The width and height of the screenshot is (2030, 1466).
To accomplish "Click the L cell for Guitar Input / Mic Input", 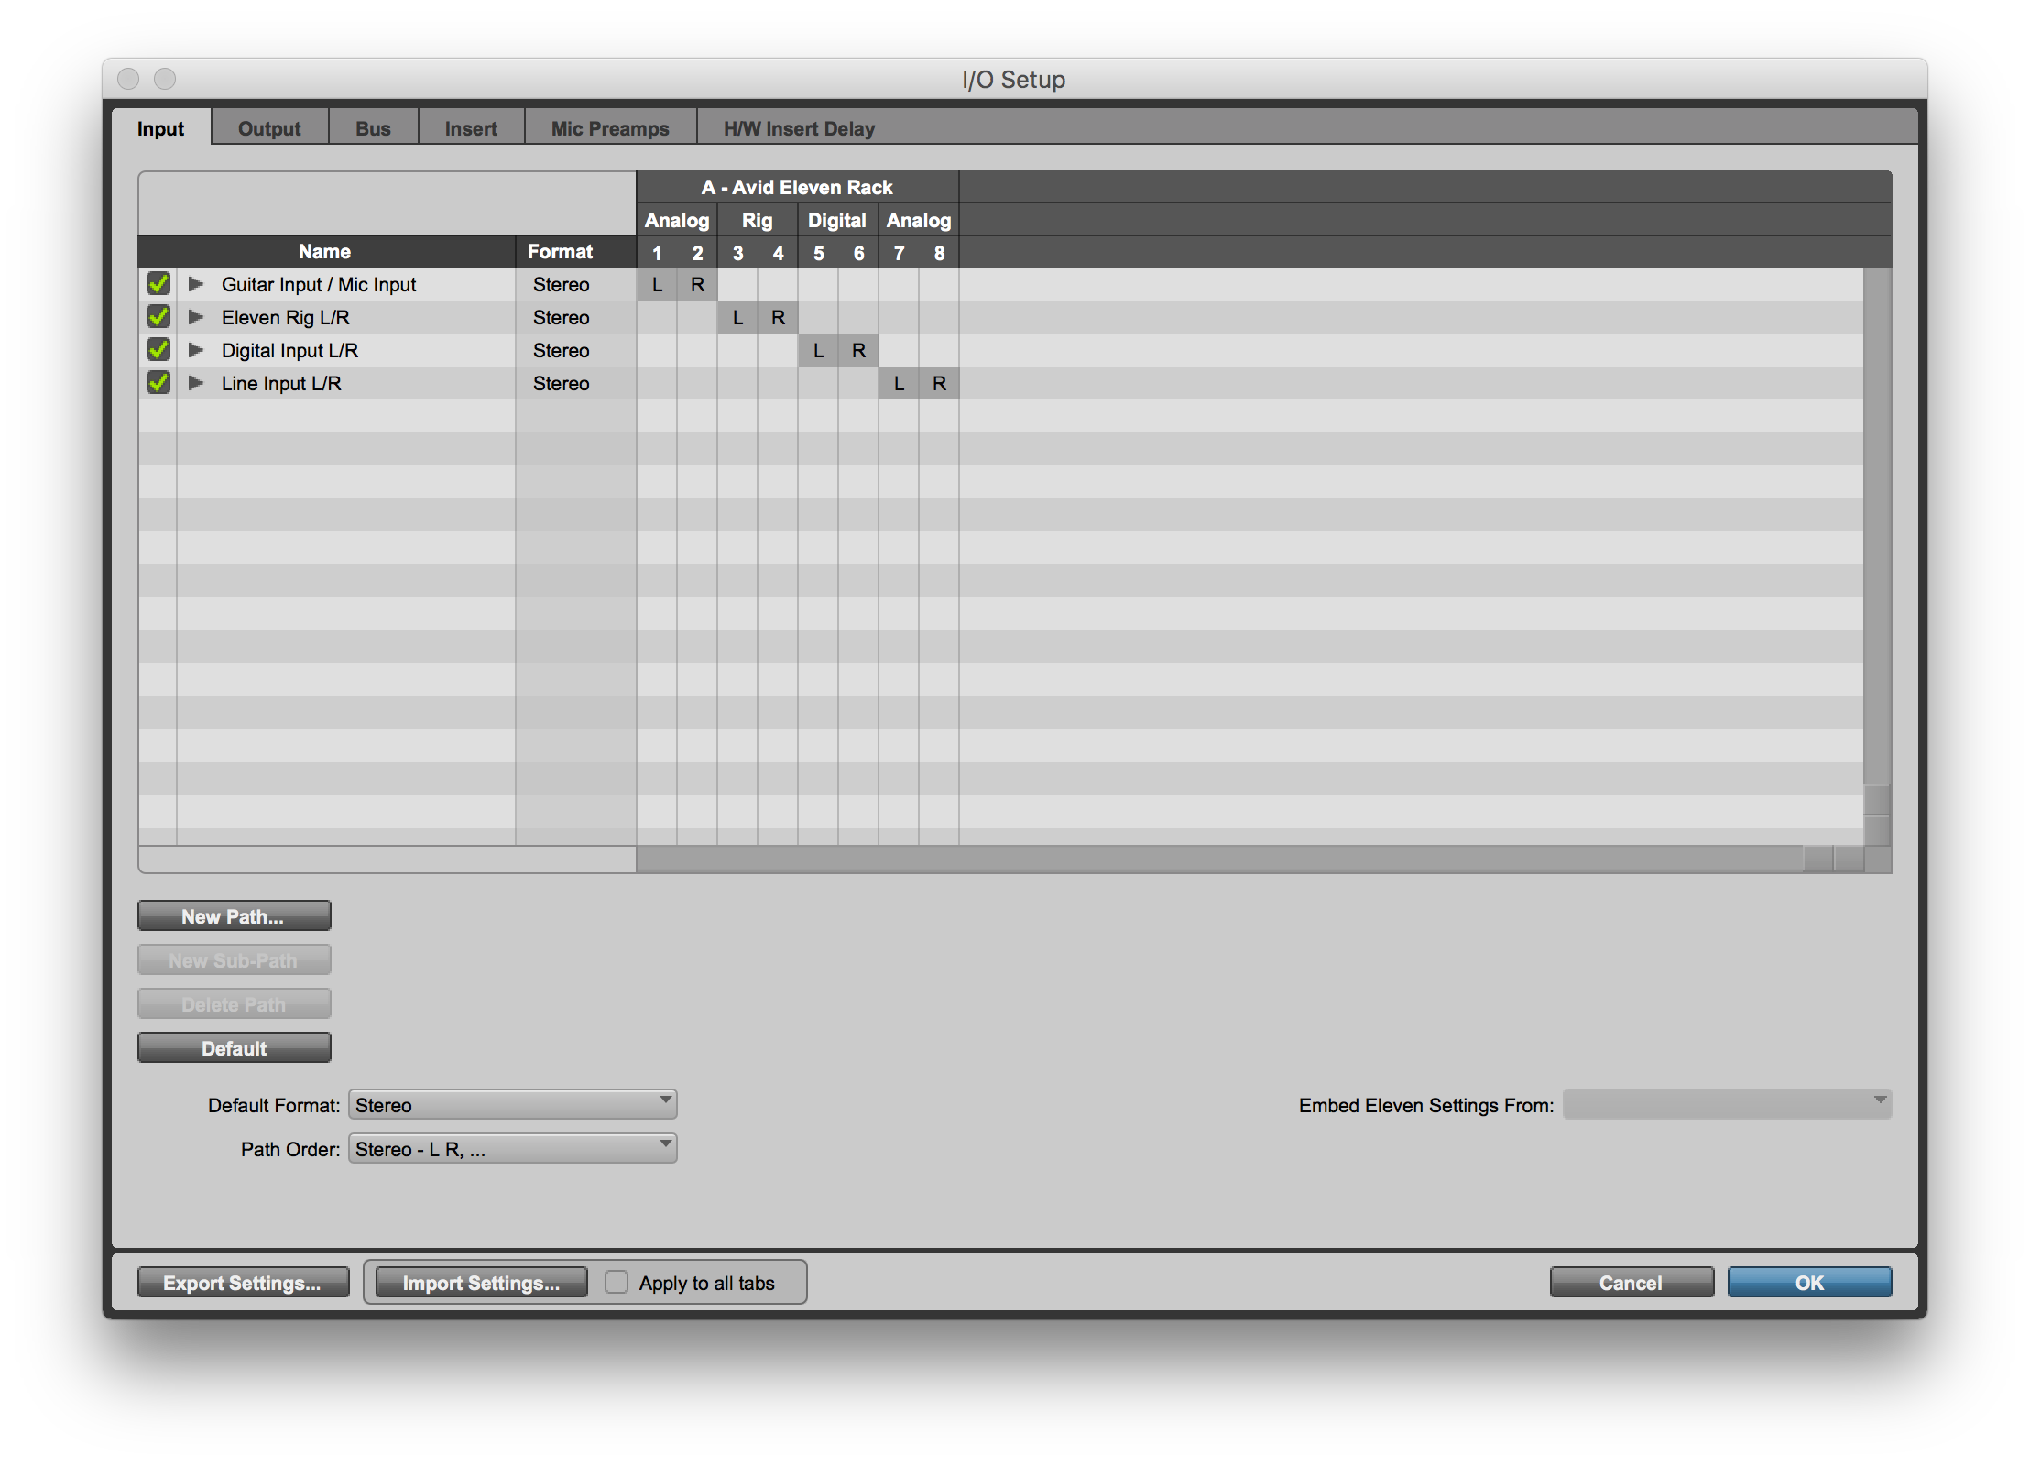I will click(x=656, y=284).
